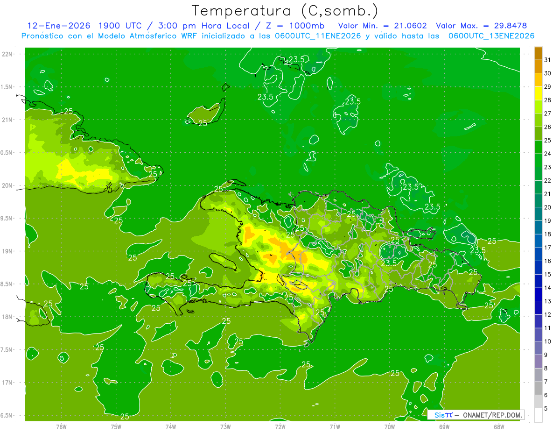560x433 pixels.
Task: Click the dark blue legend swatch between 13 and 14
Action: click(538, 294)
